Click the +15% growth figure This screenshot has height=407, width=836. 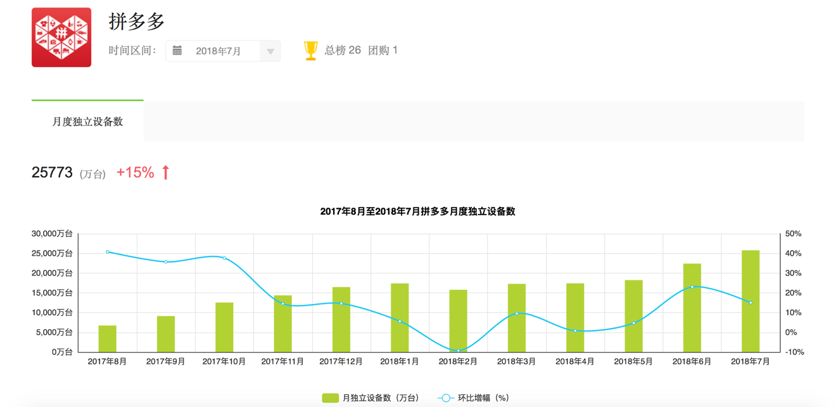click(x=135, y=172)
